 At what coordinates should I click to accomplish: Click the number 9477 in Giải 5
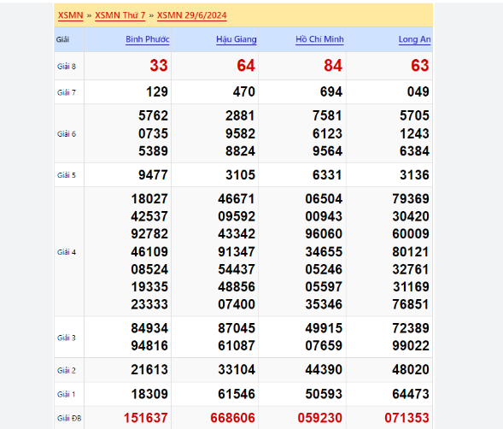(x=154, y=175)
